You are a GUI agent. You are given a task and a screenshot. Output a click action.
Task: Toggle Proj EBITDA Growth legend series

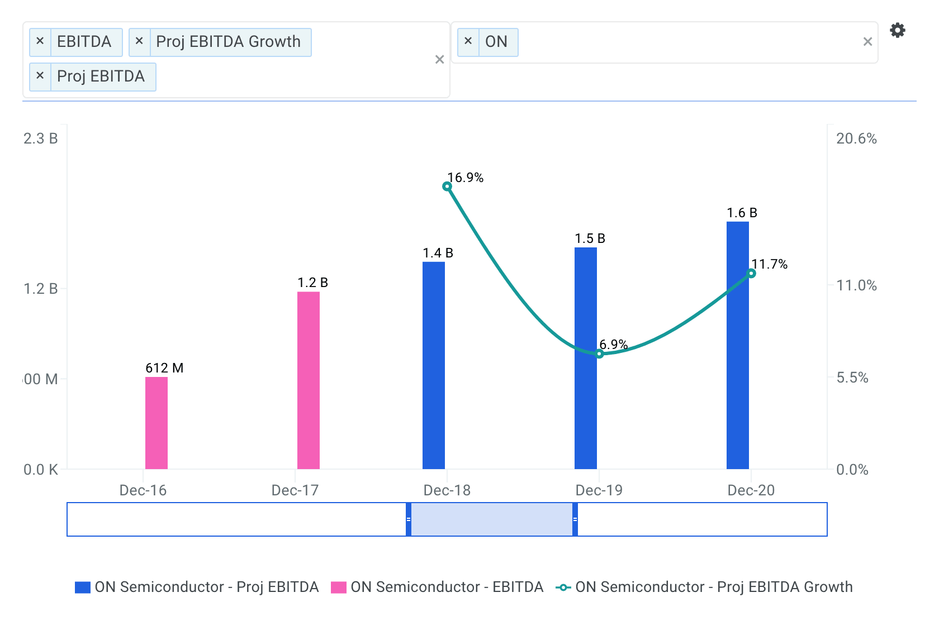click(x=704, y=587)
